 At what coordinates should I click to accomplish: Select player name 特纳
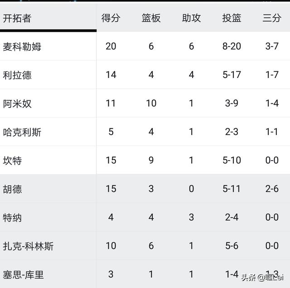pyautogui.click(x=12, y=218)
